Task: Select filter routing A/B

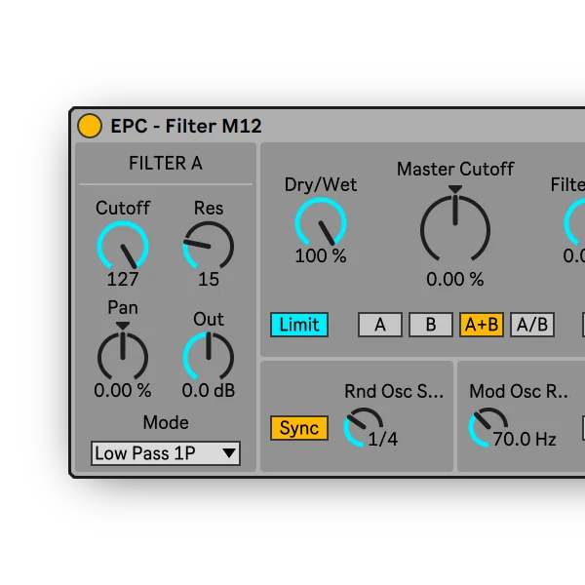Action: click(532, 325)
